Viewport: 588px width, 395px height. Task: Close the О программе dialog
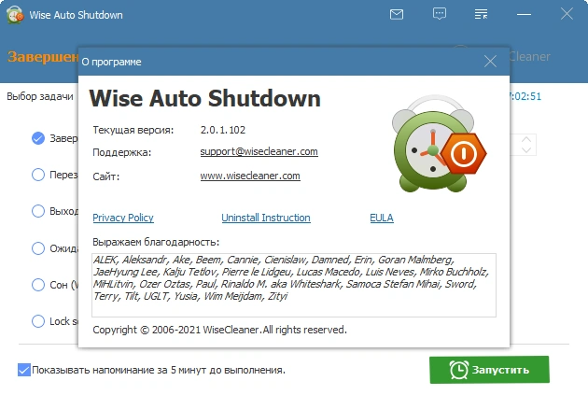click(x=490, y=61)
